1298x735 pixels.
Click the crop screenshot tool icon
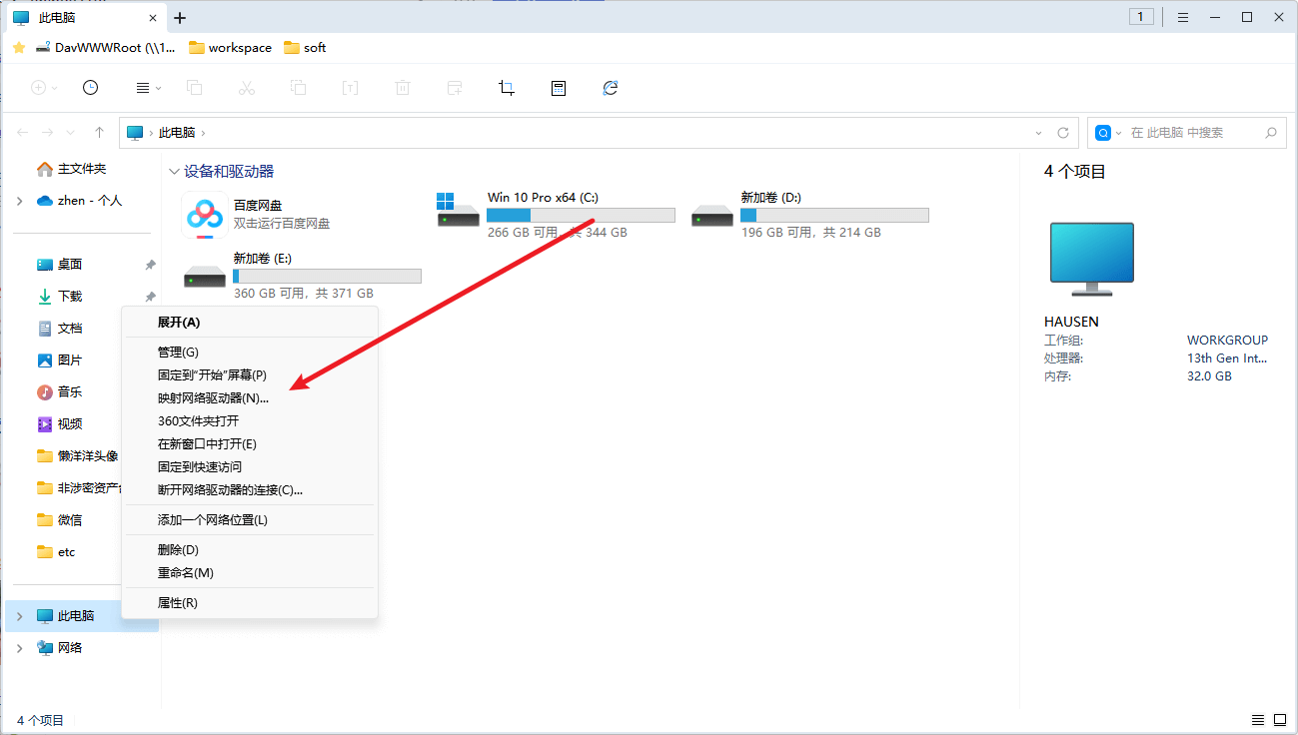(x=507, y=88)
